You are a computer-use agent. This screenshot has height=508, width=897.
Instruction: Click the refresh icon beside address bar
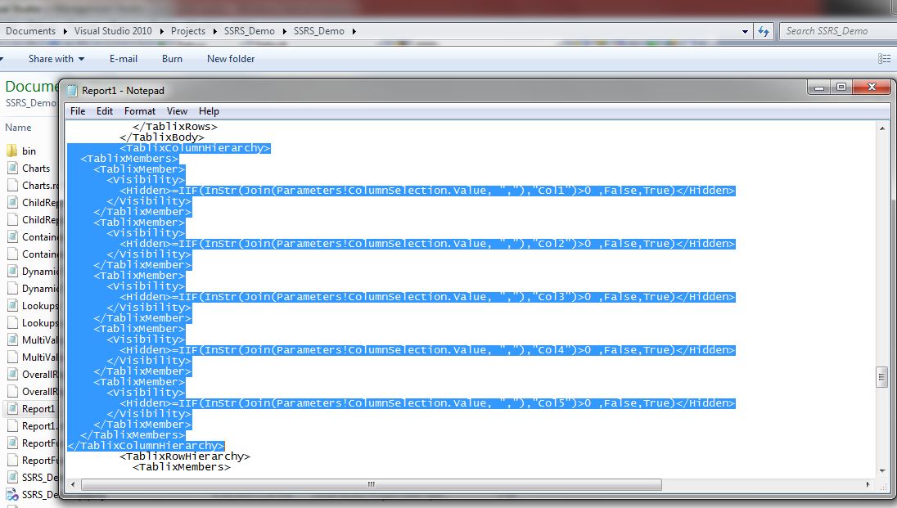(x=763, y=31)
